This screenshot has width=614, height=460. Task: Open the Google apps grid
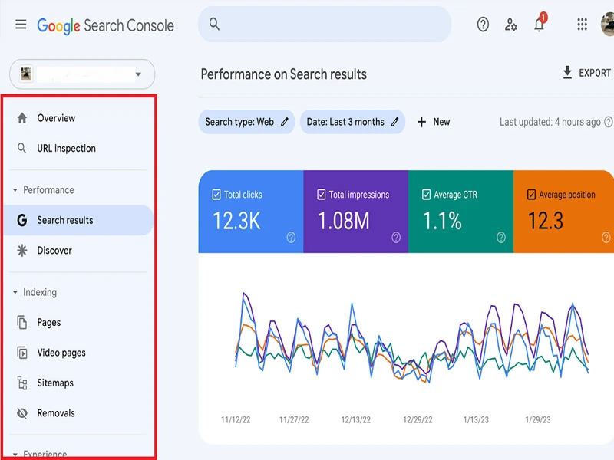[x=583, y=25]
